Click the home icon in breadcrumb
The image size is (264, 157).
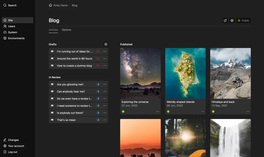click(51, 5)
